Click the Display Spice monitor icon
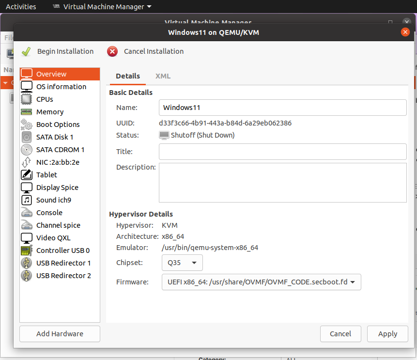417x360 pixels. click(x=27, y=188)
